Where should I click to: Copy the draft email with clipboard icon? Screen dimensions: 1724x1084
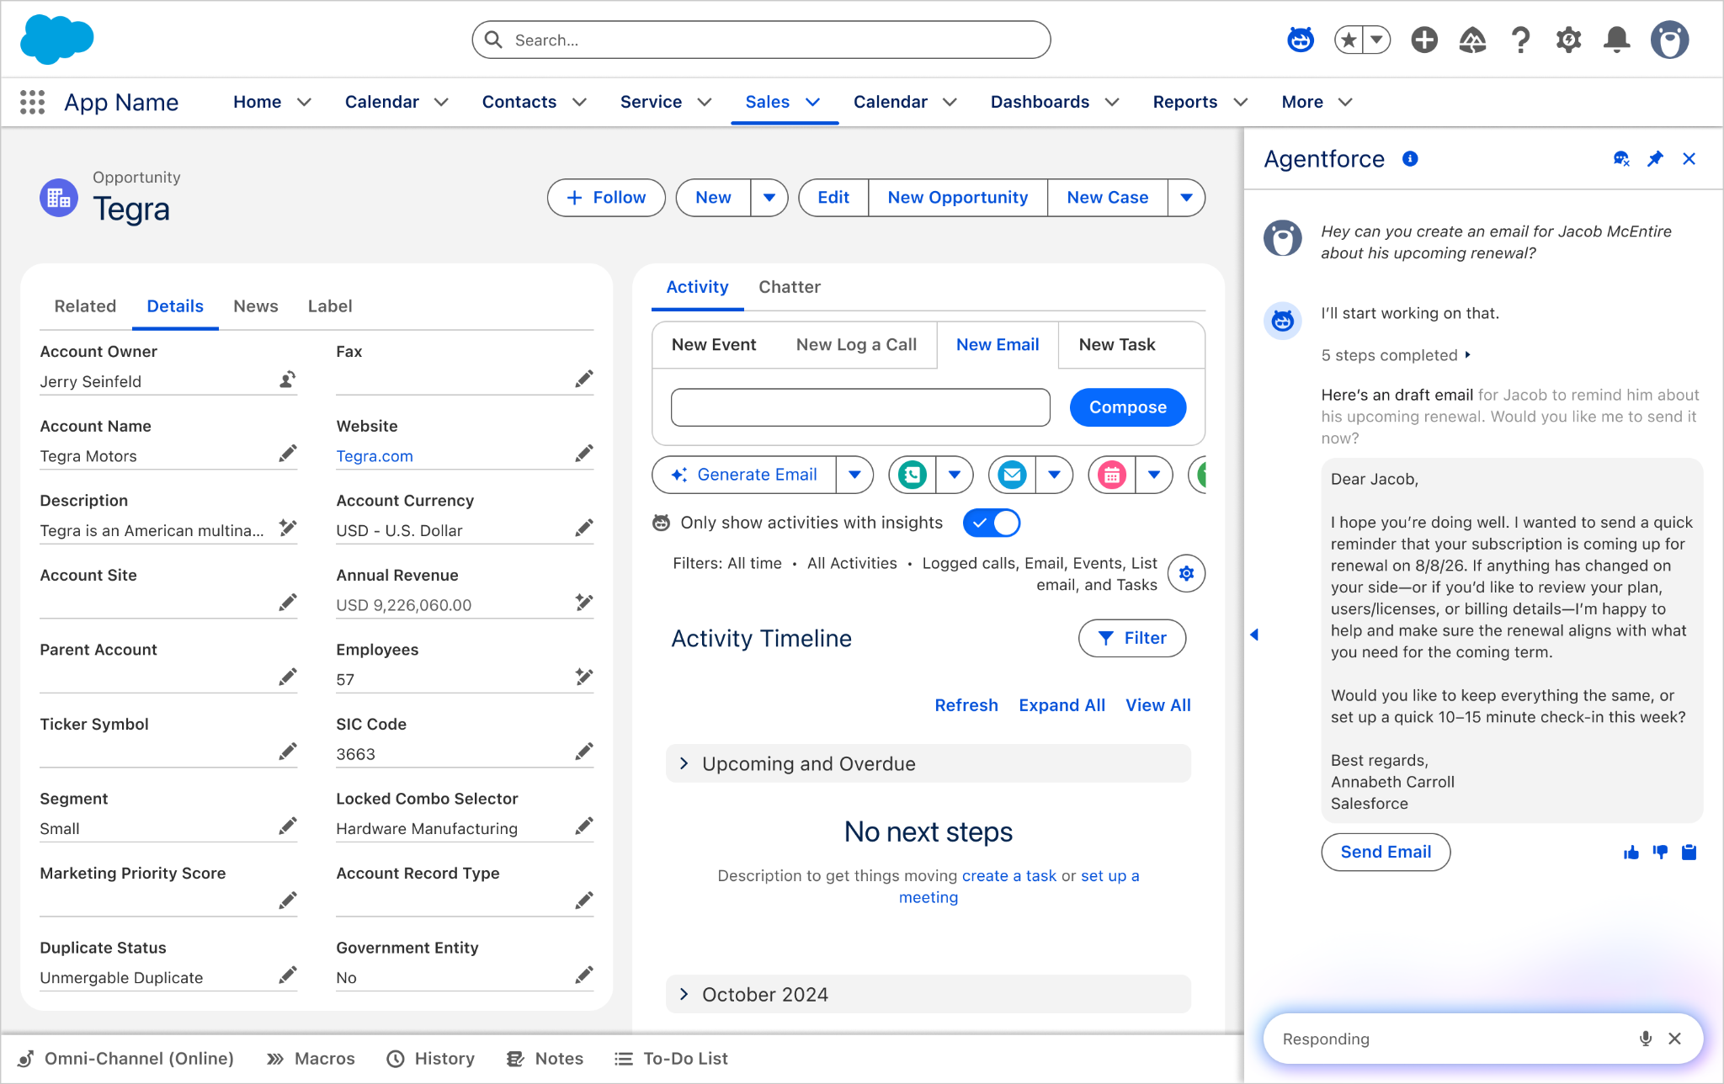click(x=1689, y=853)
